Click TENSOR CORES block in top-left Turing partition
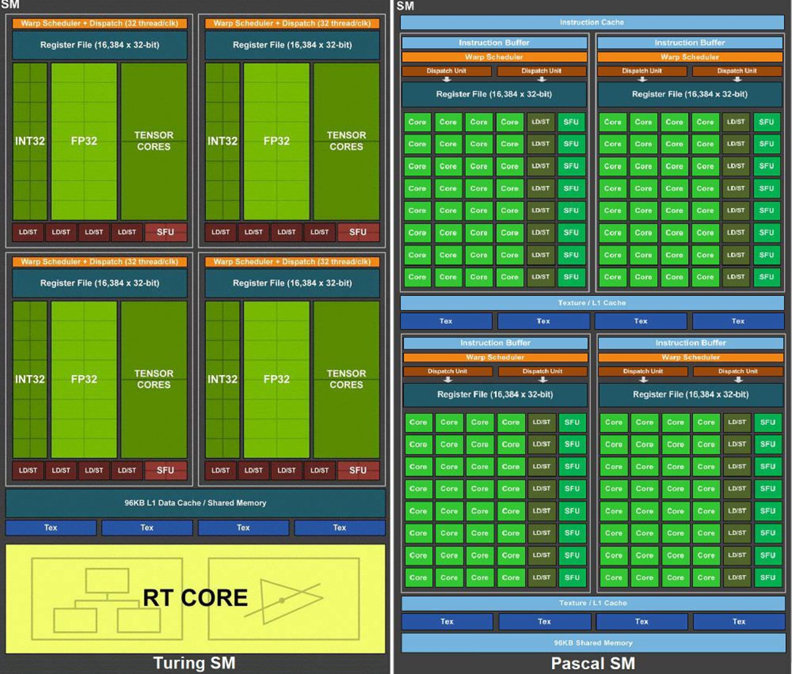 pyautogui.click(x=154, y=141)
